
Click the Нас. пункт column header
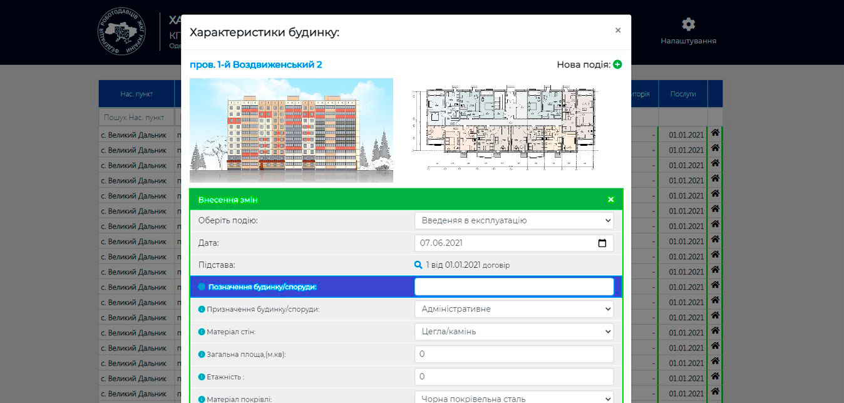tap(136, 94)
